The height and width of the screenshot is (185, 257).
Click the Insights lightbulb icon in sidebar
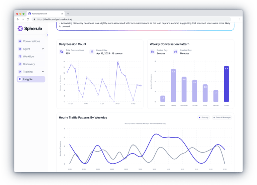coord(20,79)
